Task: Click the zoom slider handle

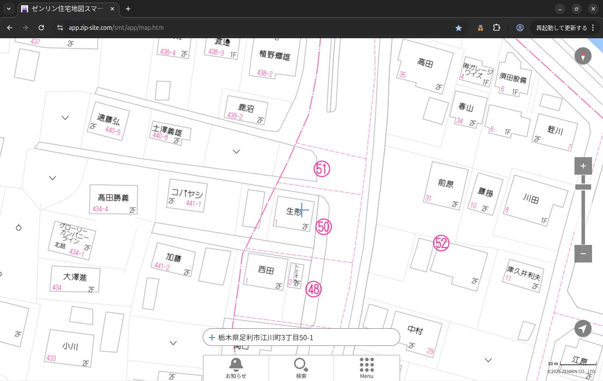Action: (x=583, y=187)
